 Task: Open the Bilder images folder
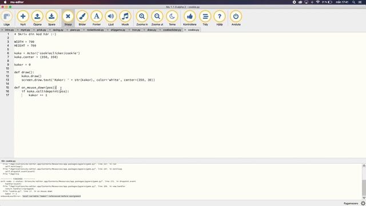click(82, 18)
